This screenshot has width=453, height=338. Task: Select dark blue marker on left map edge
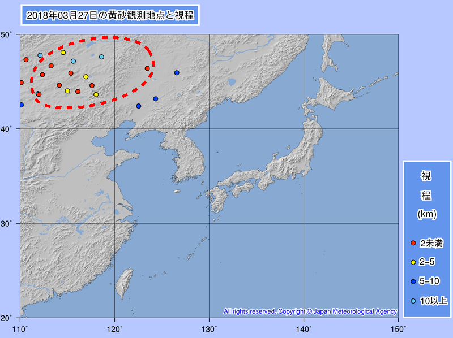(22, 105)
